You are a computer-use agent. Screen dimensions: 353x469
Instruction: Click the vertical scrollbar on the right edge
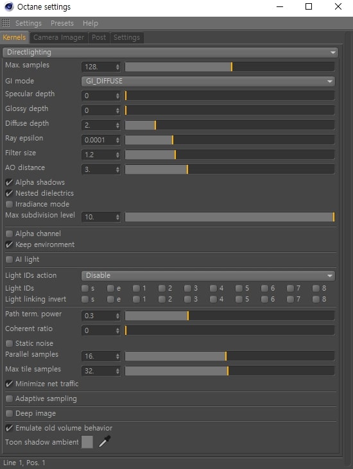pos(349,248)
